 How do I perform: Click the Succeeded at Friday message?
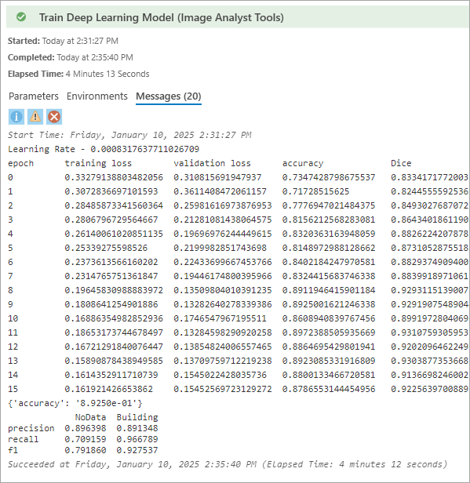click(228, 464)
